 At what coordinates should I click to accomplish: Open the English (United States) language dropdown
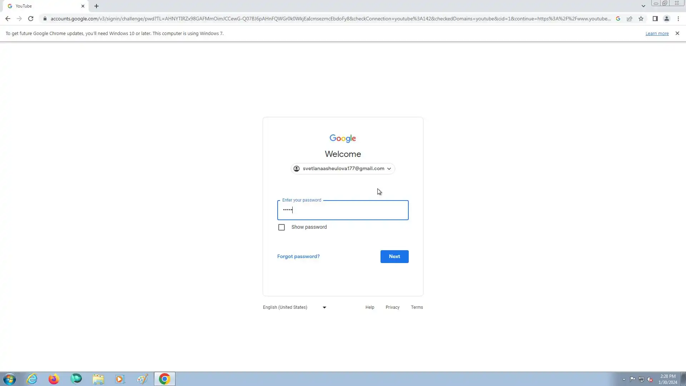pyautogui.click(x=294, y=307)
